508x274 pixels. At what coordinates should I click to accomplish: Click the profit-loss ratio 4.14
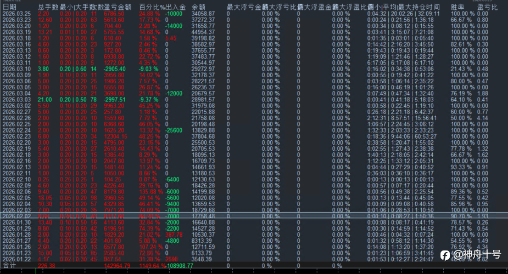coord(482,118)
